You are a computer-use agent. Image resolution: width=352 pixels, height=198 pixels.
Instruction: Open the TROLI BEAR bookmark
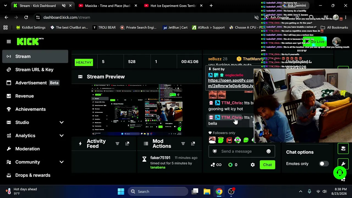pyautogui.click(x=104, y=28)
